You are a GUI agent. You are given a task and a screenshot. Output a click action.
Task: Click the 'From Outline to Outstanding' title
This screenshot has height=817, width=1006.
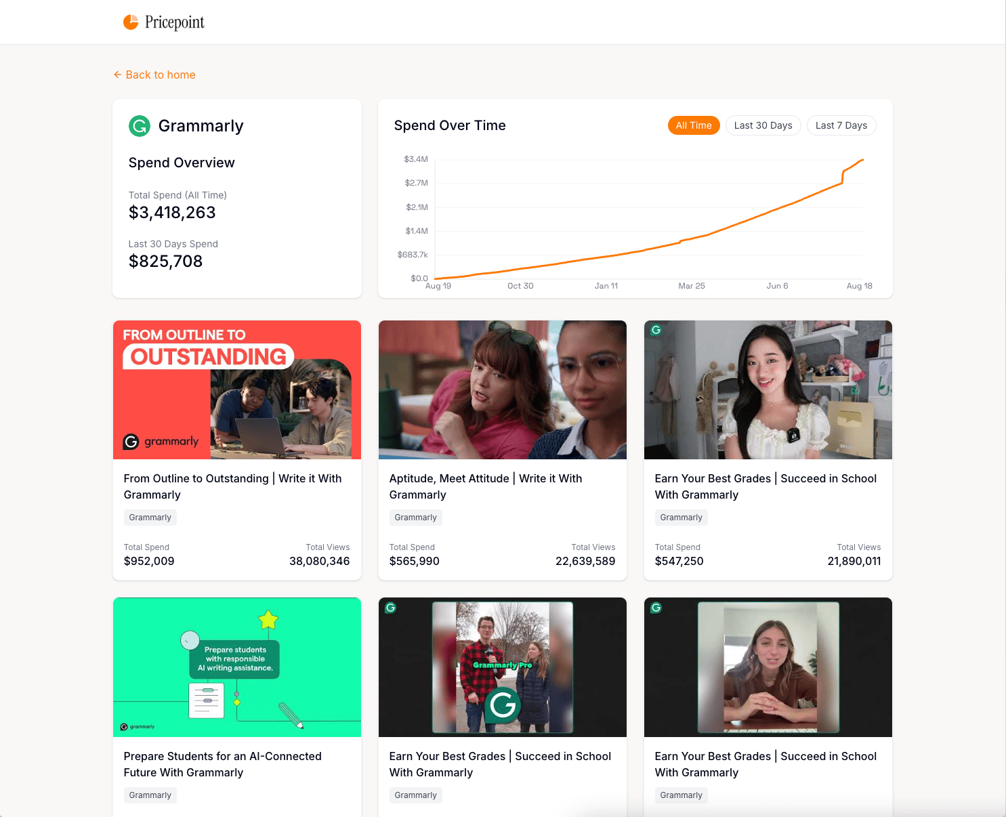click(x=233, y=486)
